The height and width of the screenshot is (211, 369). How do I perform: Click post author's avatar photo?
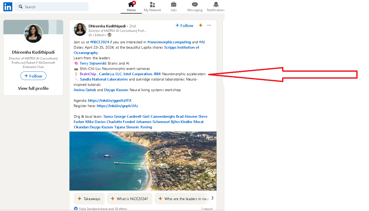tap(80, 29)
